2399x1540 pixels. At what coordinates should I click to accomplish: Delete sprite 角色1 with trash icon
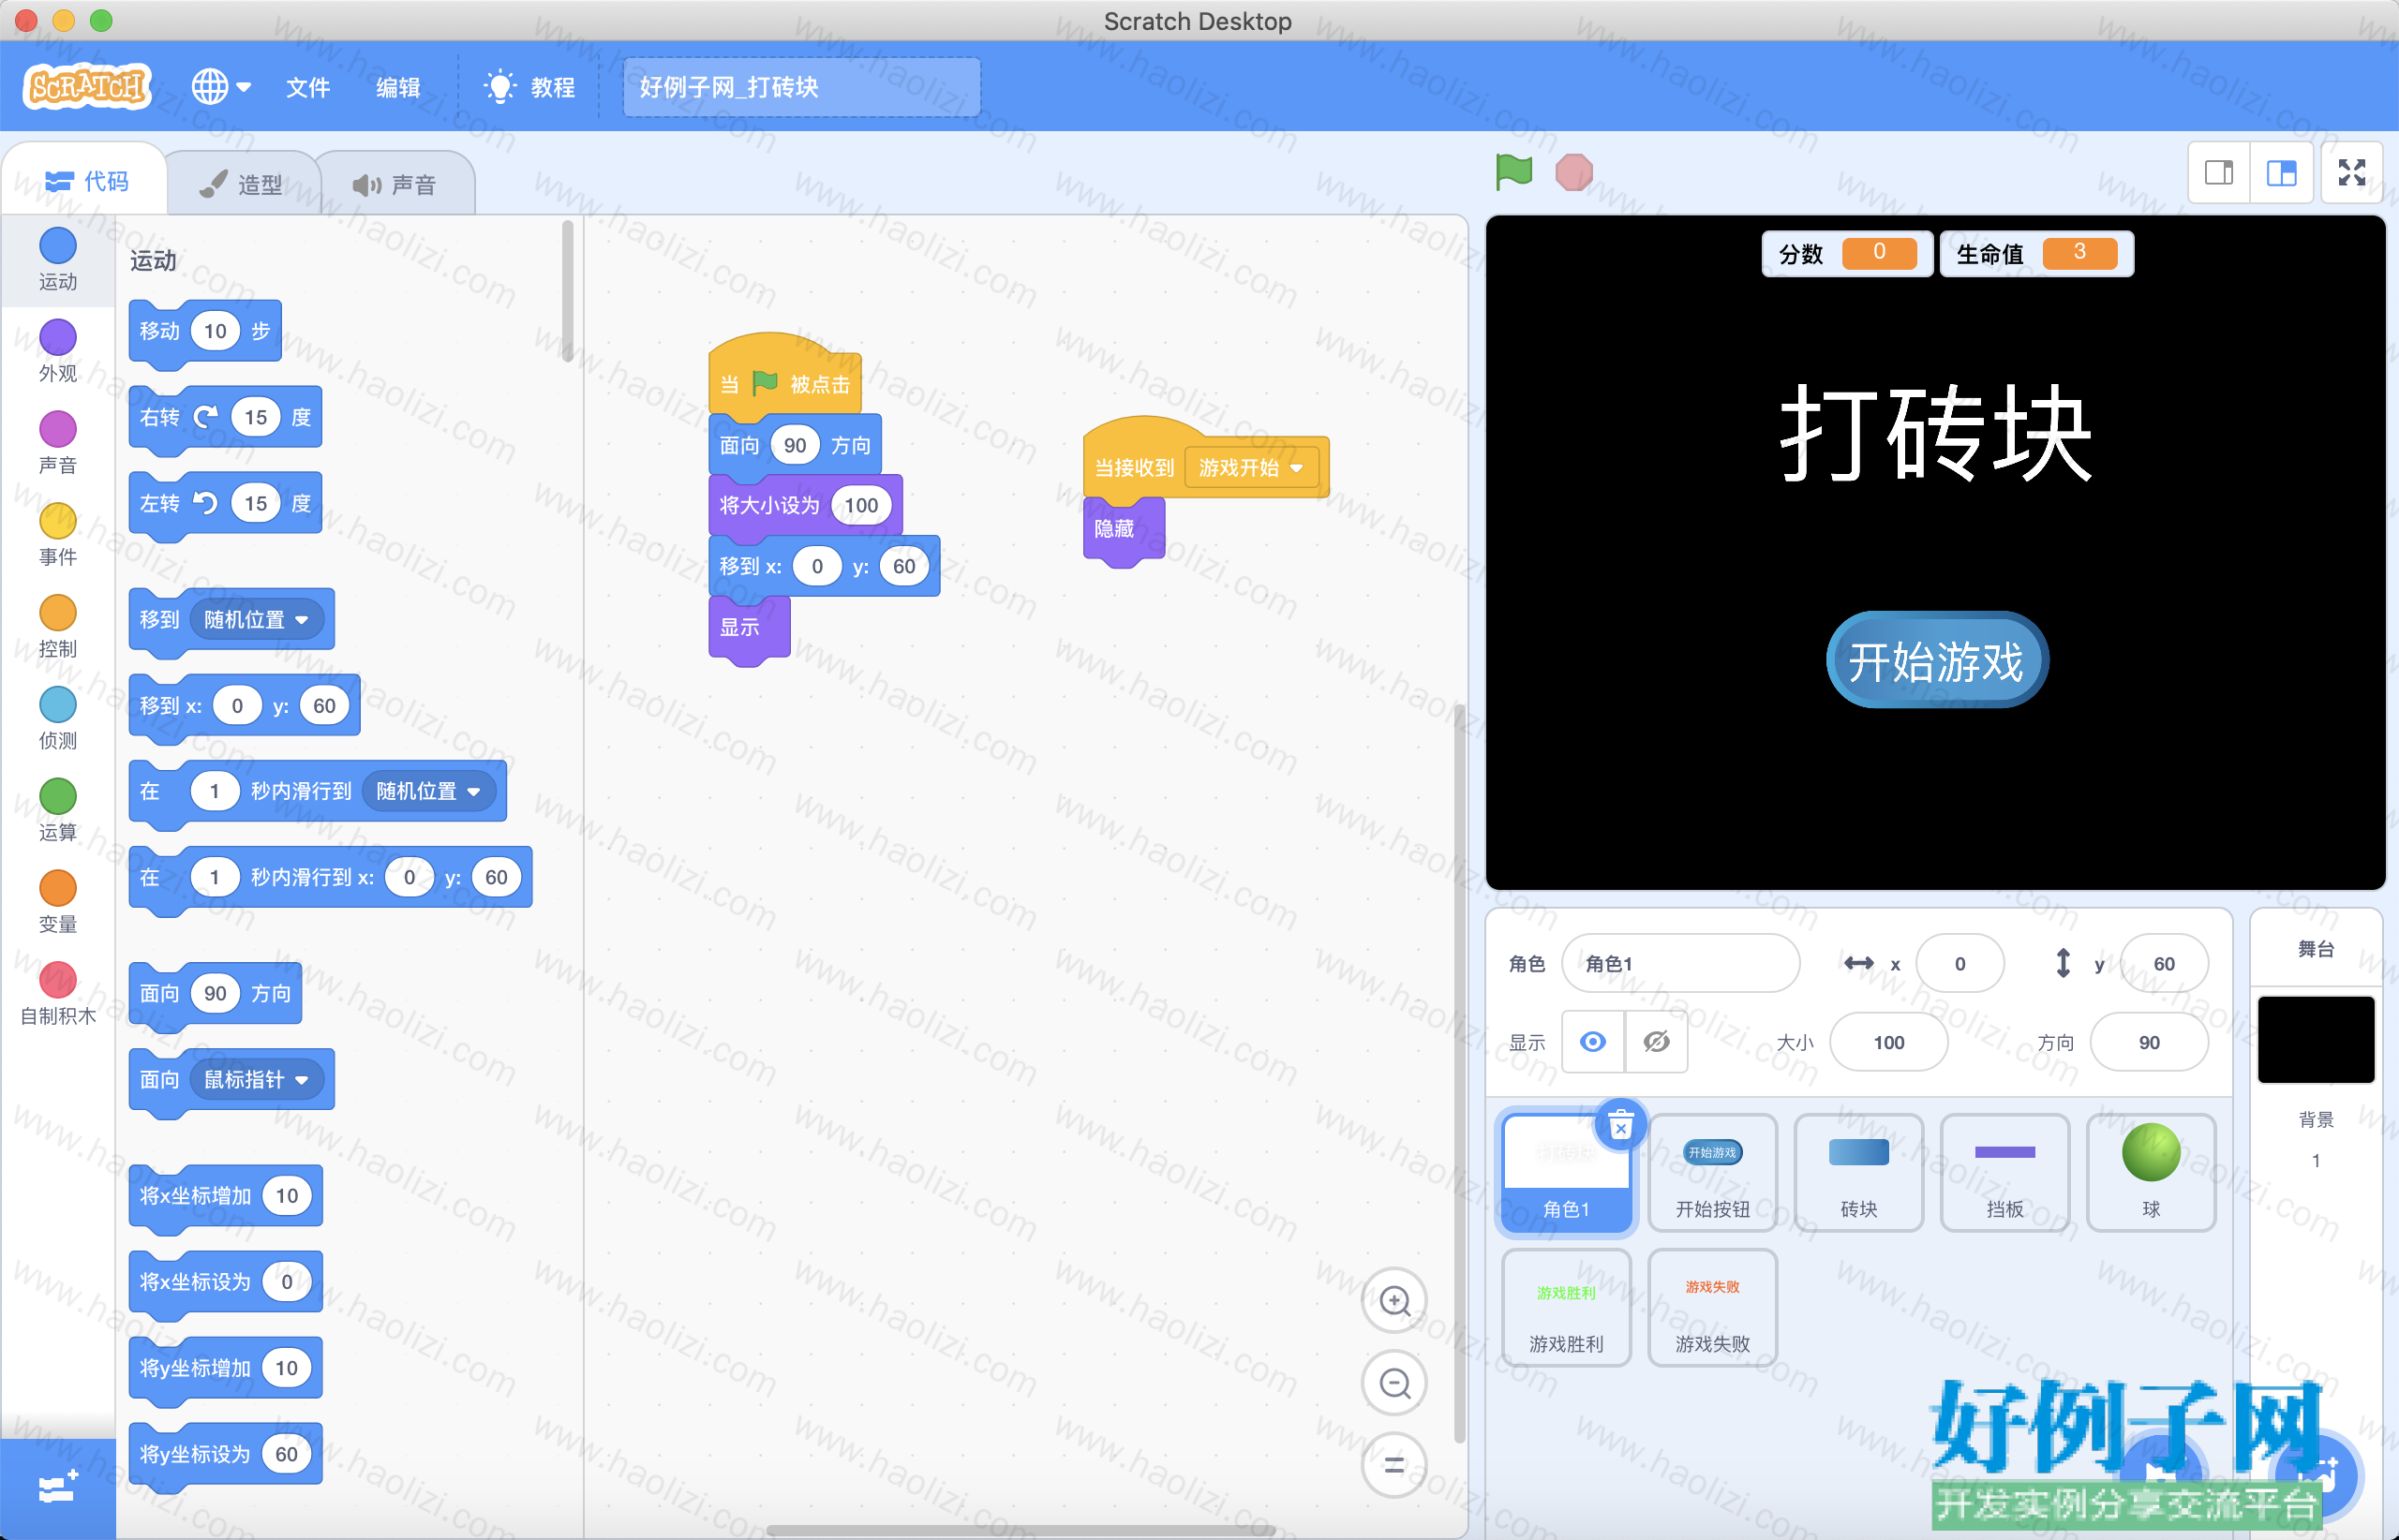1620,1126
